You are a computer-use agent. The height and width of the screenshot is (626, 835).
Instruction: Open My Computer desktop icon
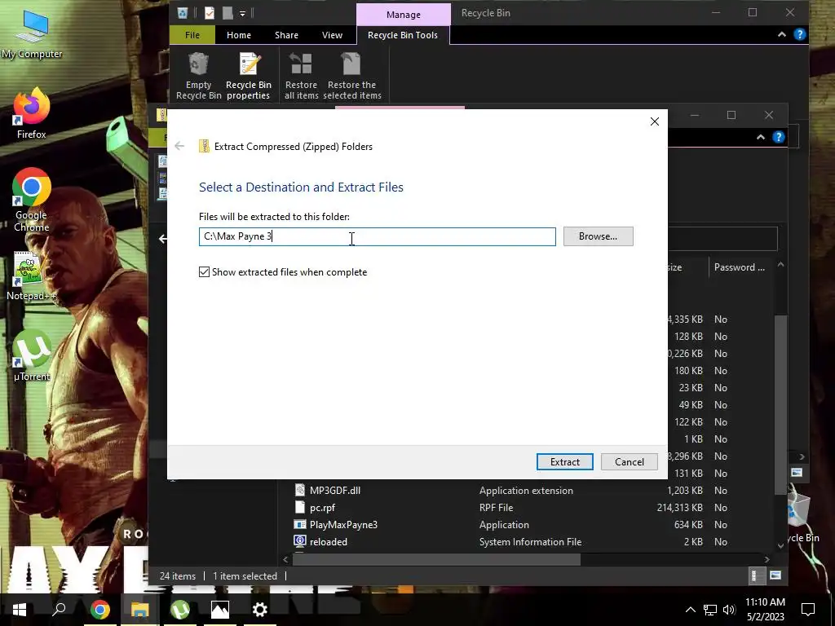[32, 34]
